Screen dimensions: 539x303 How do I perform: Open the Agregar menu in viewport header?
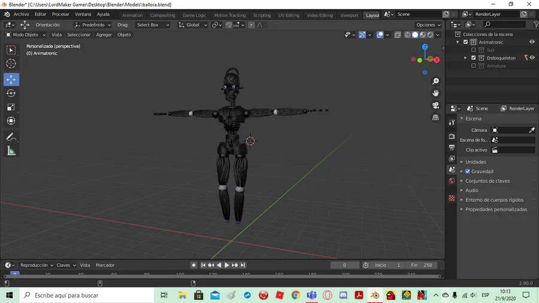point(104,35)
